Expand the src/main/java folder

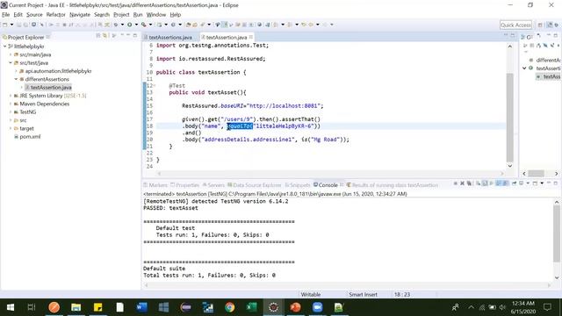[x=11, y=54]
